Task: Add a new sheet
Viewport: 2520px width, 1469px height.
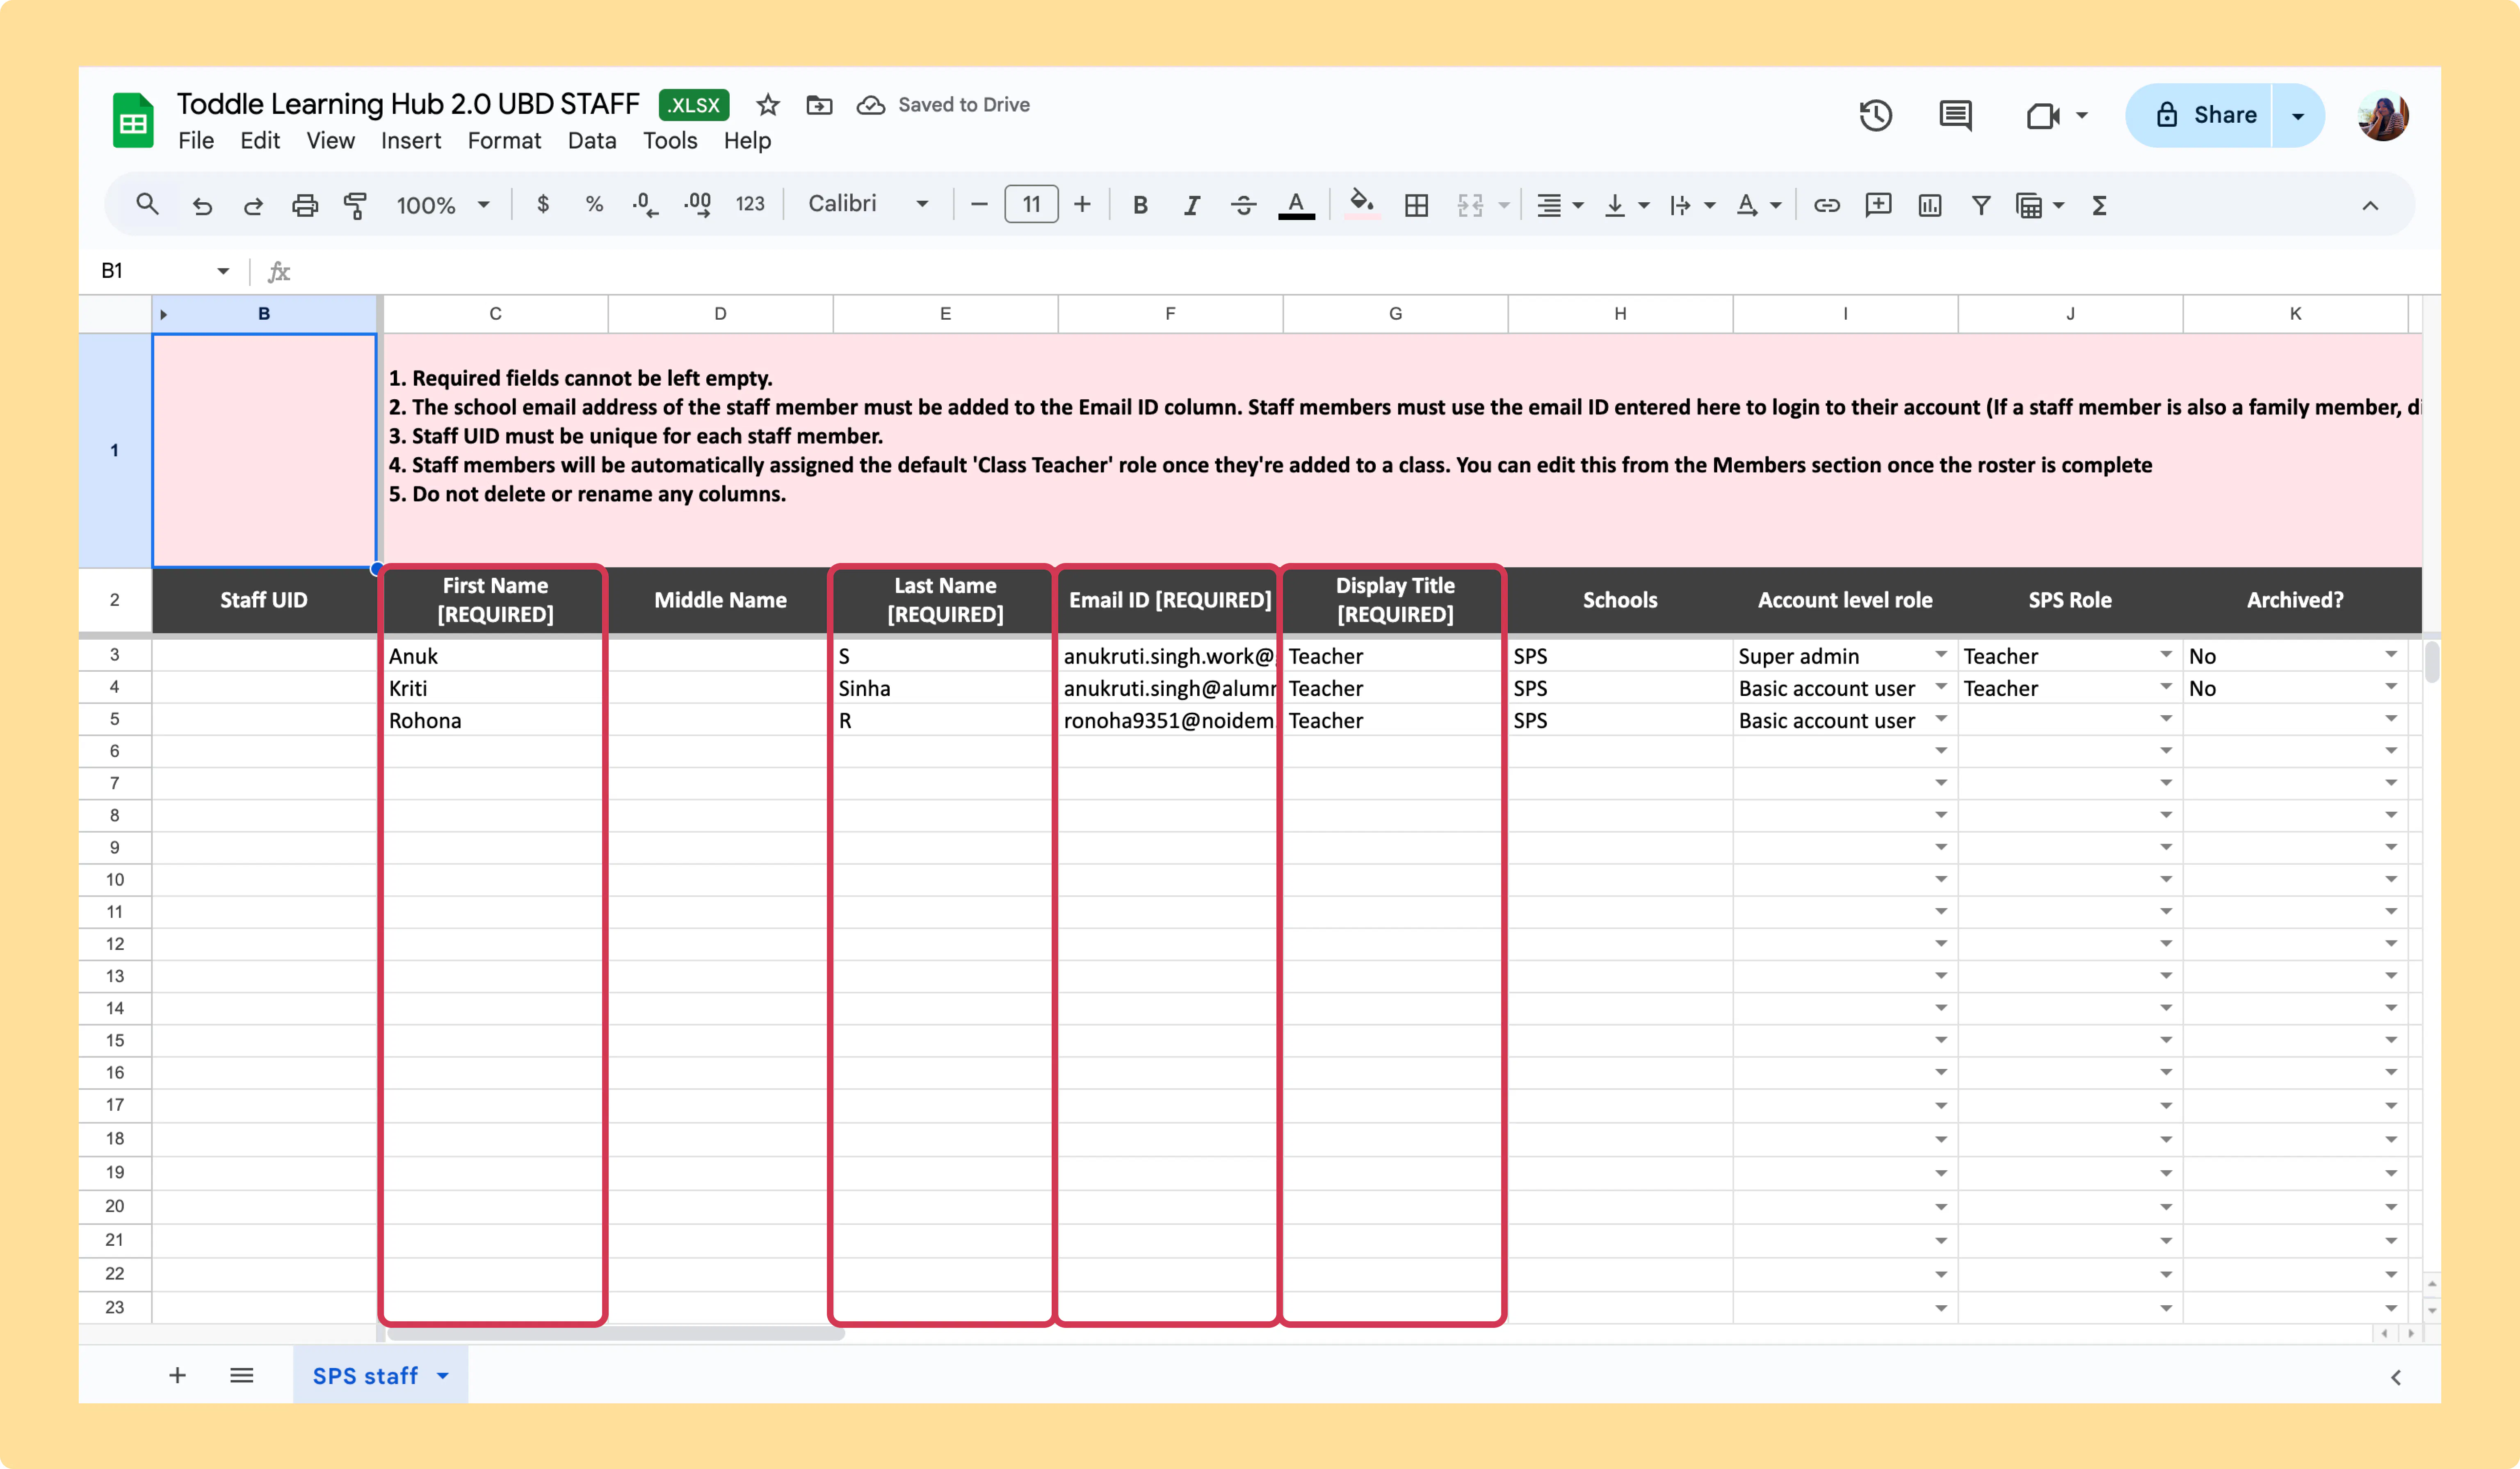Action: pos(177,1375)
